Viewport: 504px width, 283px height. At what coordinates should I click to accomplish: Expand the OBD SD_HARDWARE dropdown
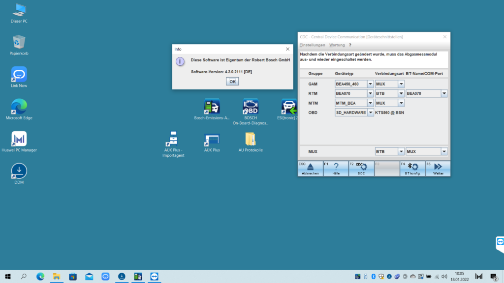click(x=370, y=113)
